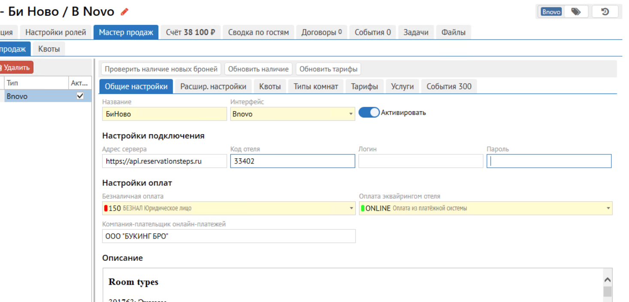Screen dimensions: 629x302
Task: Toggle the Активировать switch
Action: click(369, 113)
